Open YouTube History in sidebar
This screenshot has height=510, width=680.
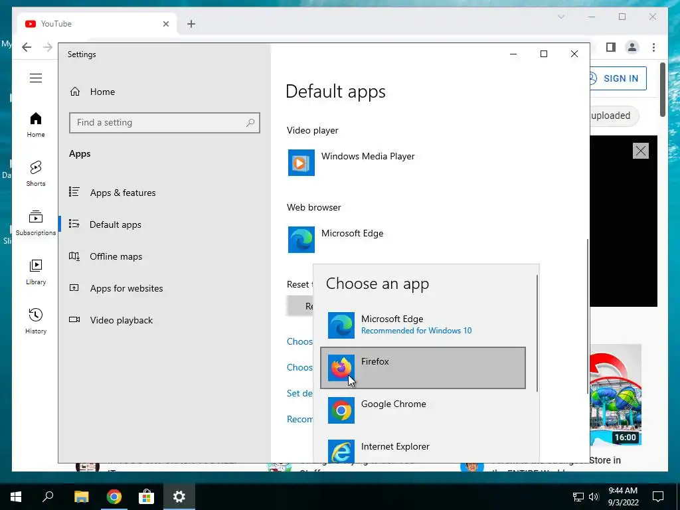pyautogui.click(x=36, y=321)
